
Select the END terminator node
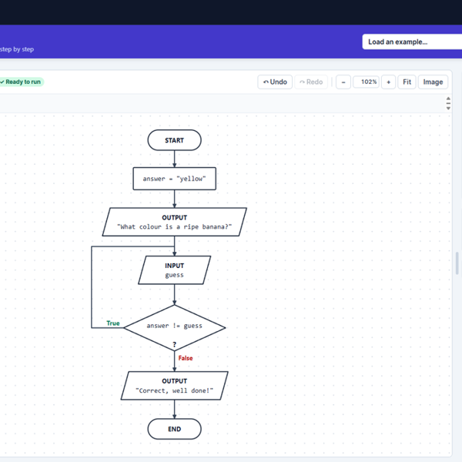point(175,429)
